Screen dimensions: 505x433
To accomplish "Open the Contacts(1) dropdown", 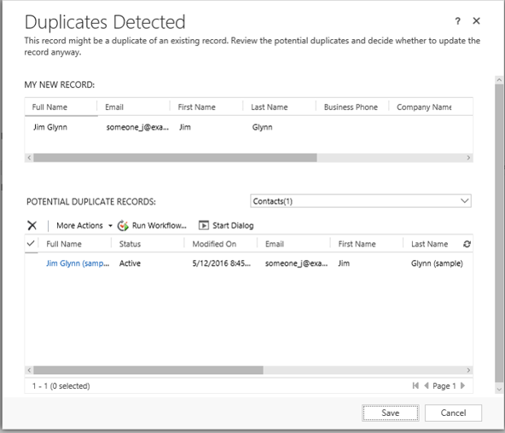I will 361,201.
